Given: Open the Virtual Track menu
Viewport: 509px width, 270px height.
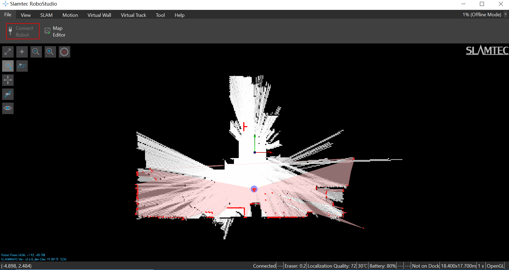Looking at the screenshot, I should click(x=134, y=15).
